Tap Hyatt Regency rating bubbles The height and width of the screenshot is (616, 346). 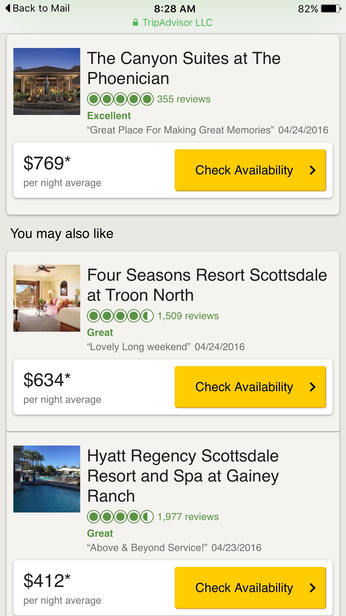coord(120,517)
